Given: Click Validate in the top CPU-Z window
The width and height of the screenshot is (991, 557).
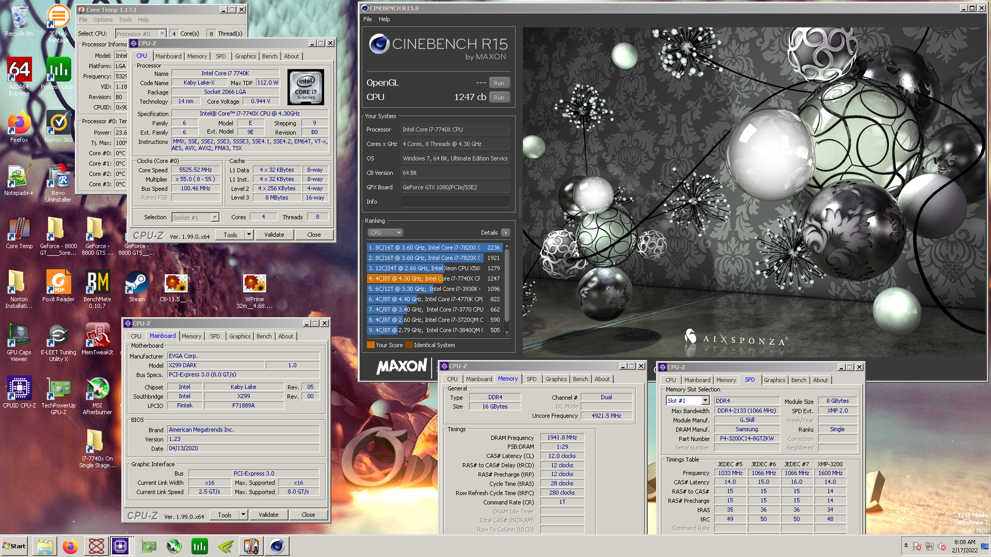Looking at the screenshot, I should point(274,235).
